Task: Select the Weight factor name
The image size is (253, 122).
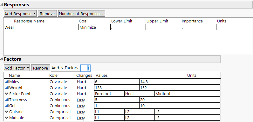Action: (x=16, y=88)
